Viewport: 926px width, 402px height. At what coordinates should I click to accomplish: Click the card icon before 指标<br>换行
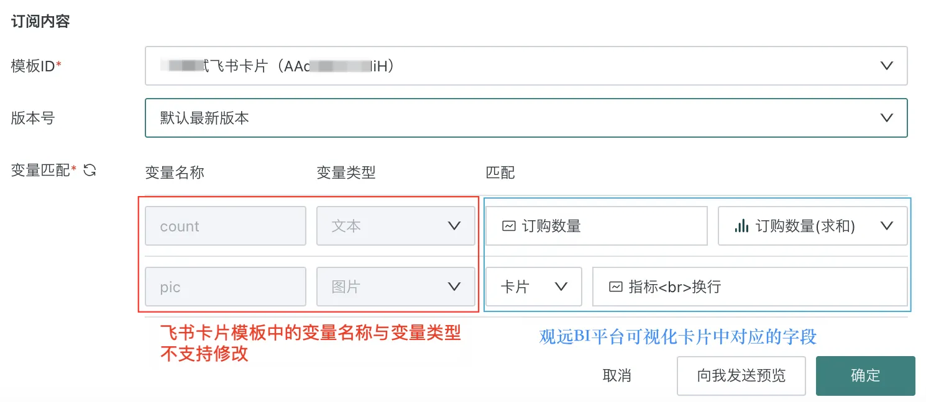coord(615,287)
